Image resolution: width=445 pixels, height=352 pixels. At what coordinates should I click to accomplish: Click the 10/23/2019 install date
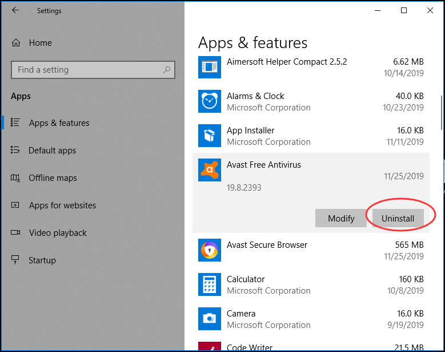(x=403, y=108)
